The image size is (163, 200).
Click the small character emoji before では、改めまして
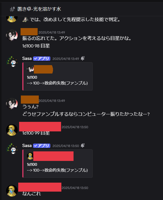pos(25,19)
